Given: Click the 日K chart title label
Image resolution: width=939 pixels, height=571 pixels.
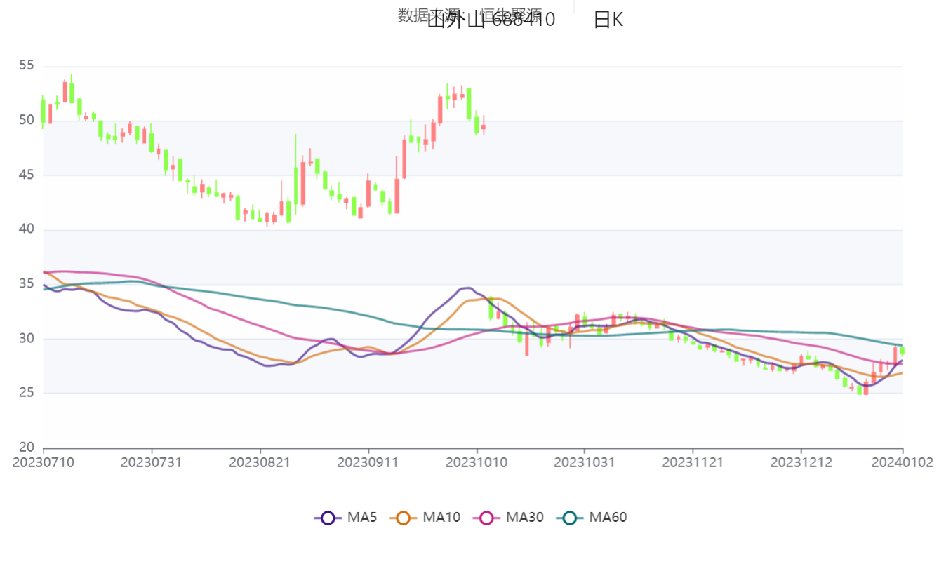Looking at the screenshot, I should [x=608, y=20].
